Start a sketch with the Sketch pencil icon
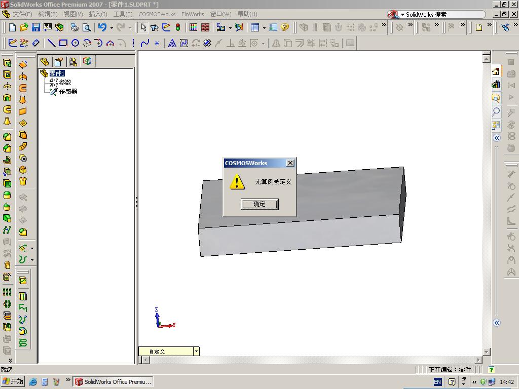The height and width of the screenshot is (389, 519). pos(12,43)
